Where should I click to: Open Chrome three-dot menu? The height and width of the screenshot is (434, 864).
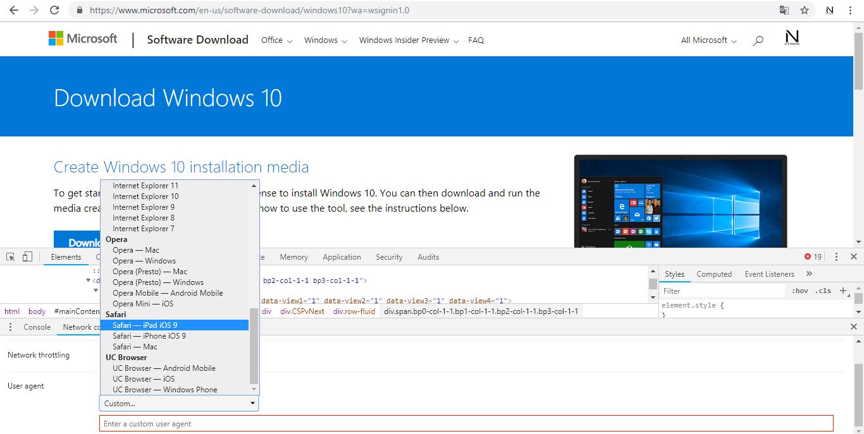[x=851, y=10]
